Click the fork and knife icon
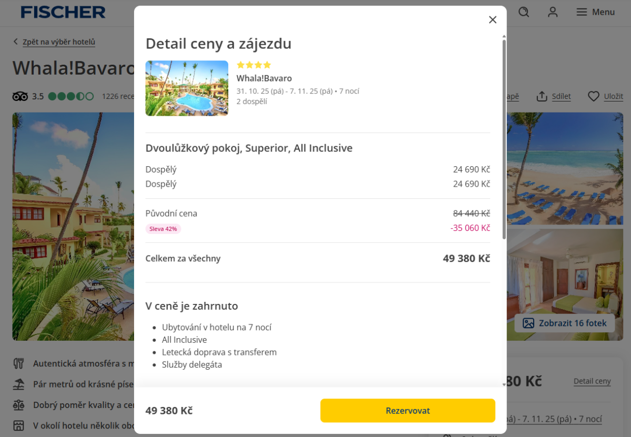 click(x=19, y=363)
